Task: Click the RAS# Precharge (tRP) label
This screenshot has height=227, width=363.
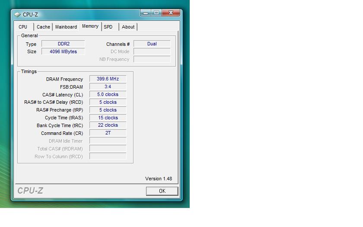Action: click(60, 110)
